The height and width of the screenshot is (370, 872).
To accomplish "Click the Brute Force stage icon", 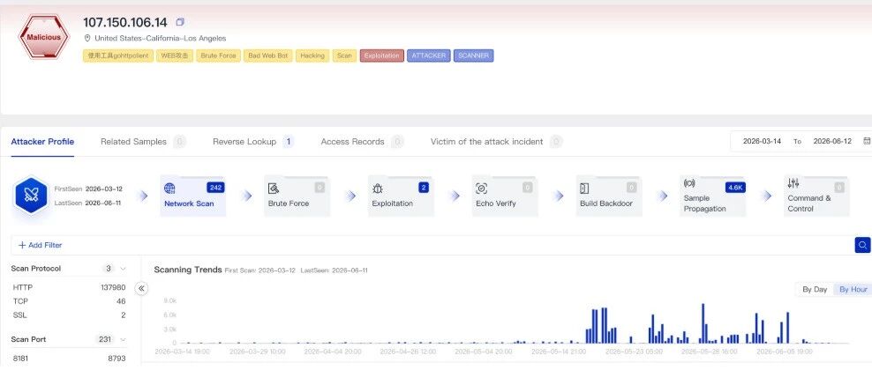I will click(274, 189).
